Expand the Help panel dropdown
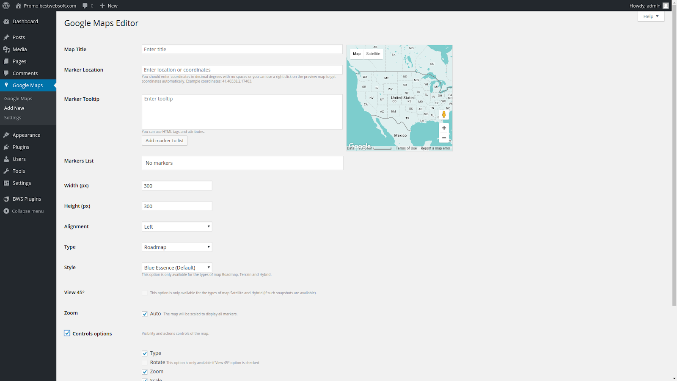This screenshot has height=381, width=677. point(651,16)
